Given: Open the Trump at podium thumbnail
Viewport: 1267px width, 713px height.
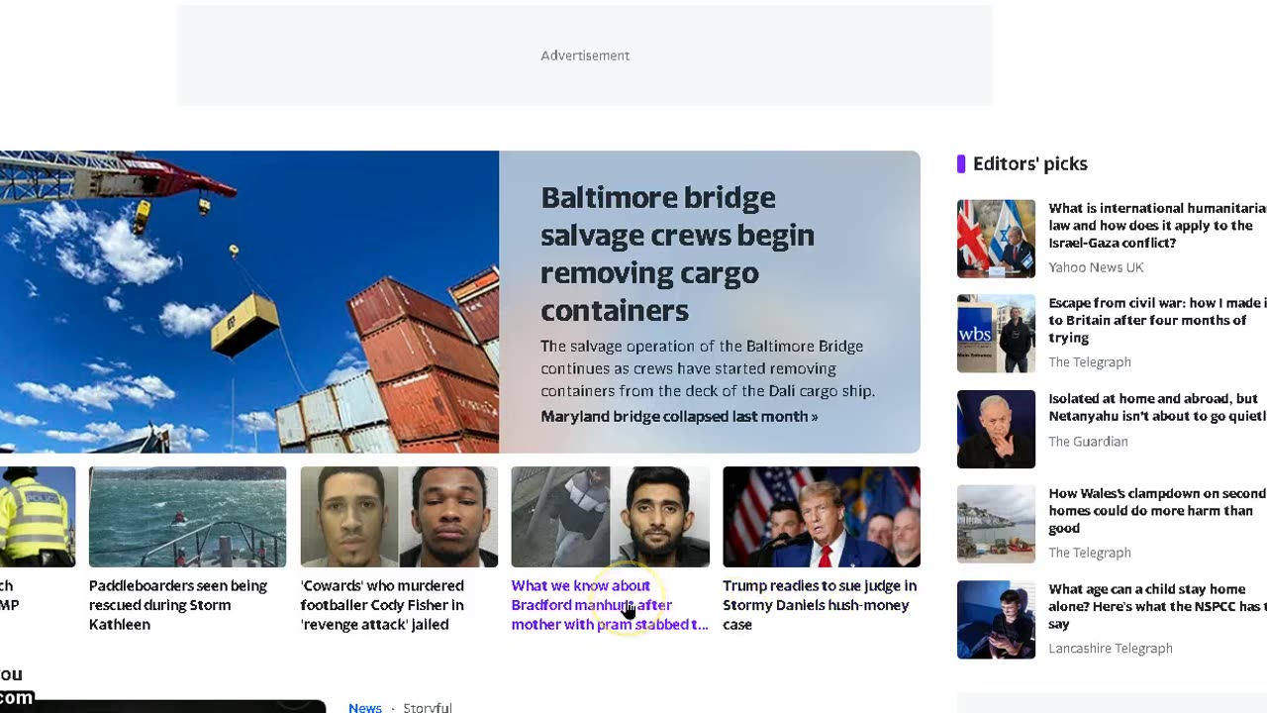Looking at the screenshot, I should pos(822,517).
